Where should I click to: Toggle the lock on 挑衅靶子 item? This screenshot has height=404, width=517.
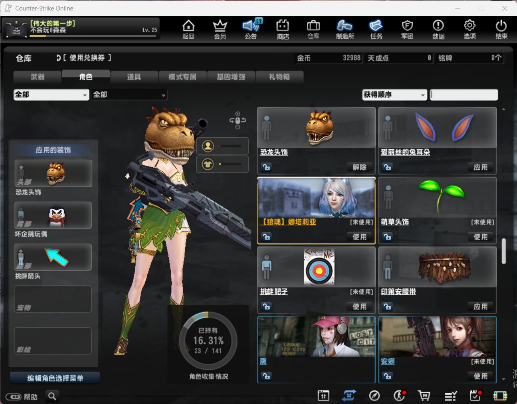pyautogui.click(x=266, y=307)
